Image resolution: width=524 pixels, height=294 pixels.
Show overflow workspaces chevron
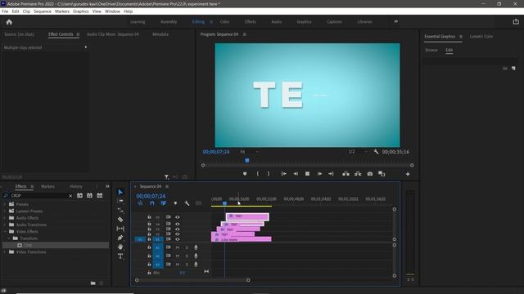[x=395, y=21]
